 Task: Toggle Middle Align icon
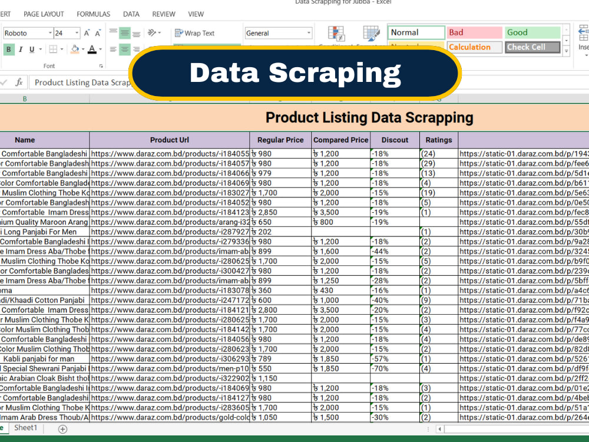[x=125, y=33]
